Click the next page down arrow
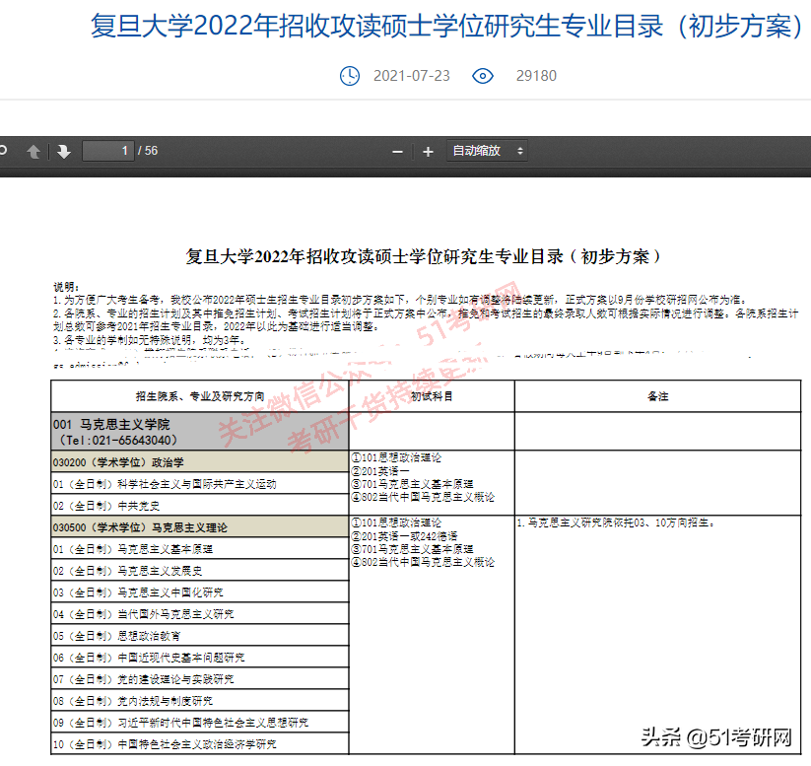811x766 pixels. coord(61,151)
